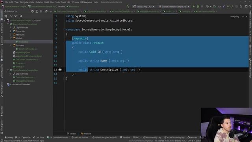Open Search Everywhere magnifier icon
The image size is (252, 142).
click(x=250, y=6)
